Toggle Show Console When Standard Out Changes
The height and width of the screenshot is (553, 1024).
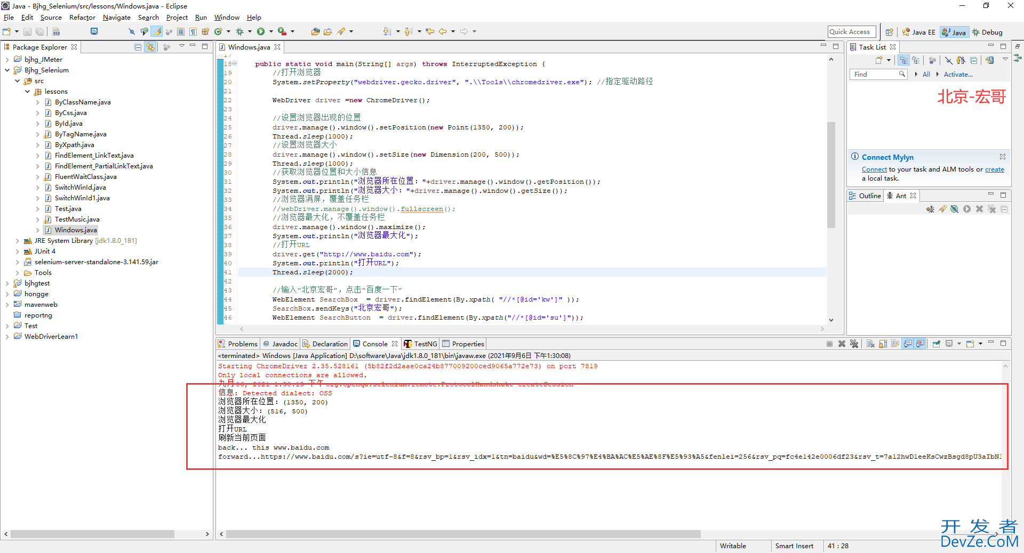click(908, 344)
